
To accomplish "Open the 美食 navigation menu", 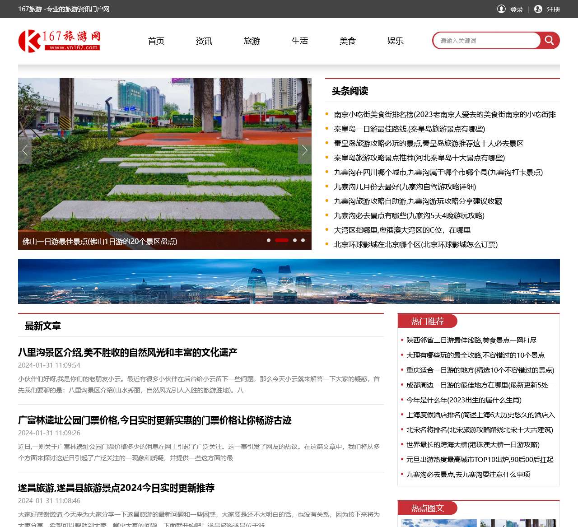I will tap(348, 41).
